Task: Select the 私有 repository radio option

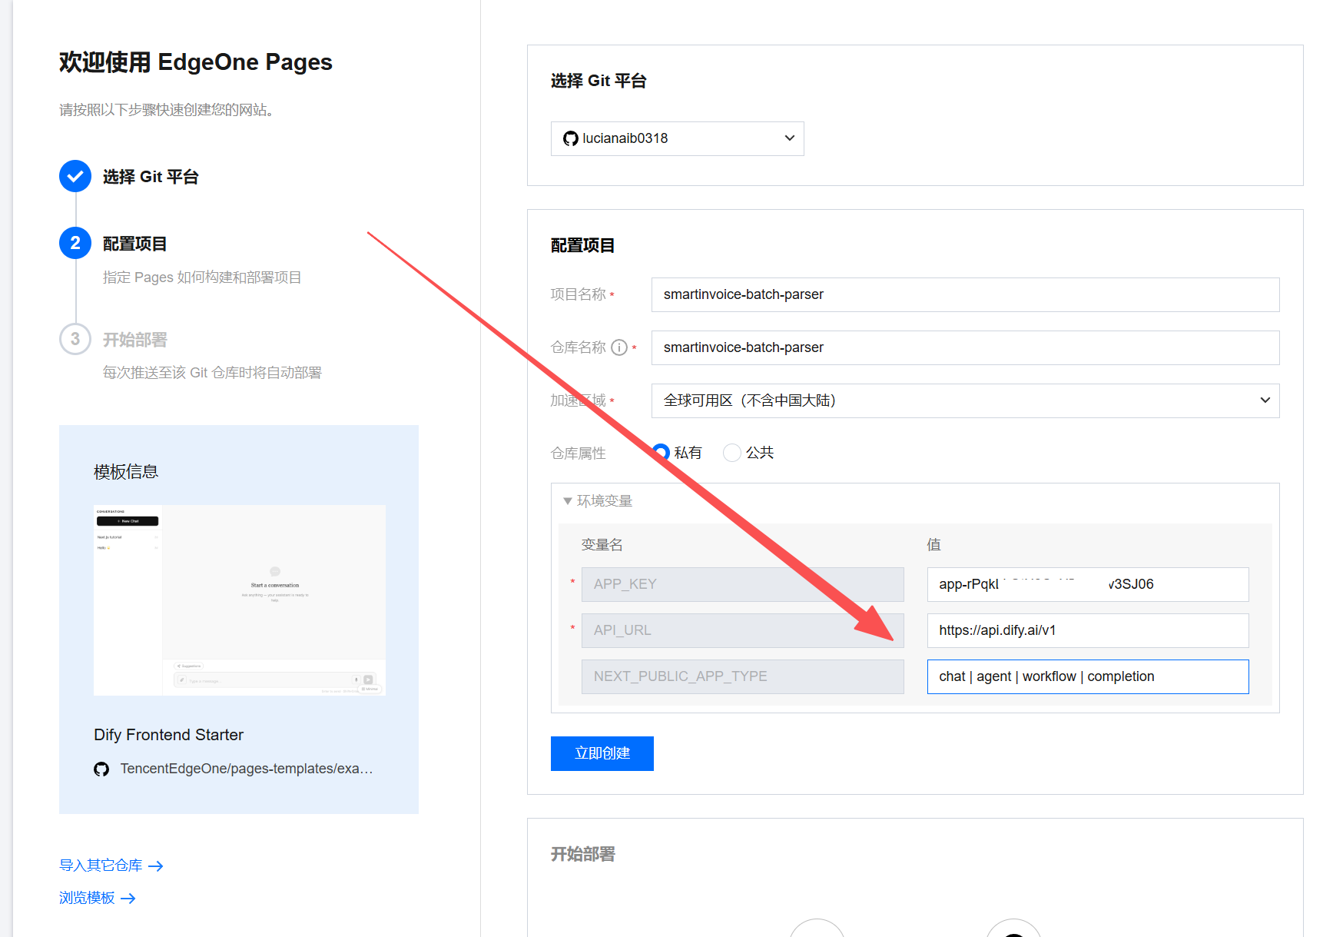Action: point(661,453)
